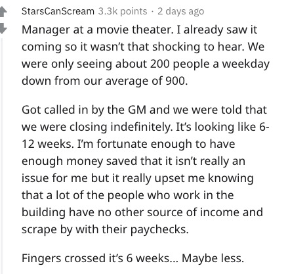Image resolution: width=288 pixels, height=274 pixels.
Task: Click the number 900 in the first paragraph
Action: point(175,81)
